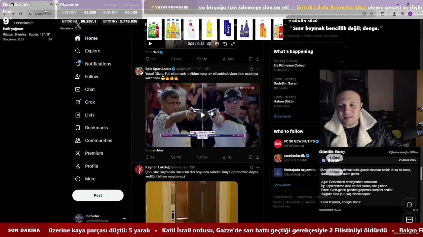
Task: Open the archive source link under video
Action: [x=158, y=150]
